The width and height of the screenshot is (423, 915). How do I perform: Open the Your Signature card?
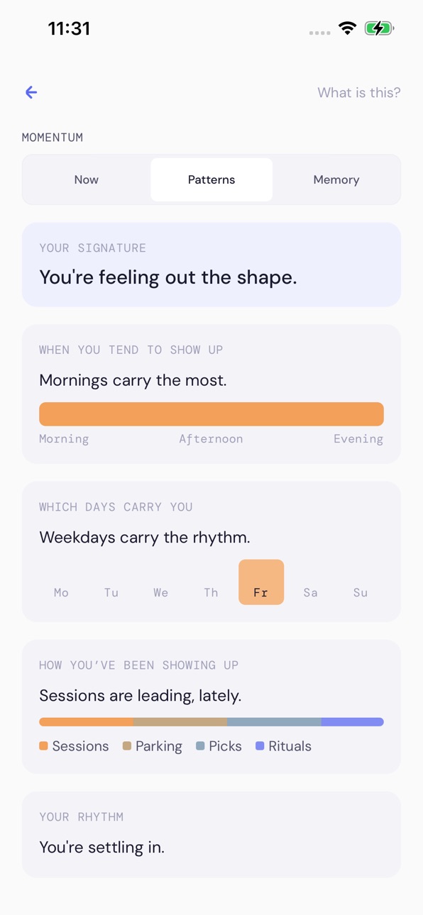(211, 265)
